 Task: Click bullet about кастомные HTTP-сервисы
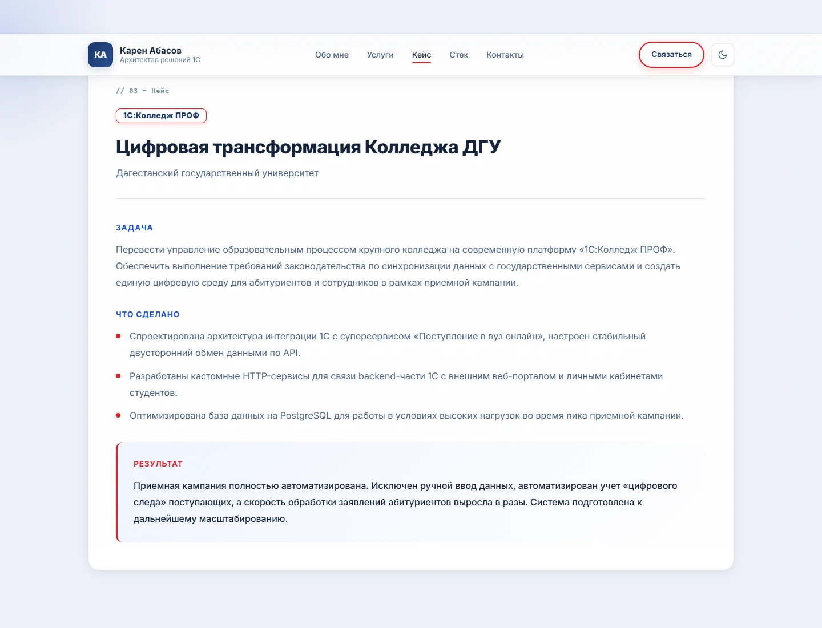point(396,384)
